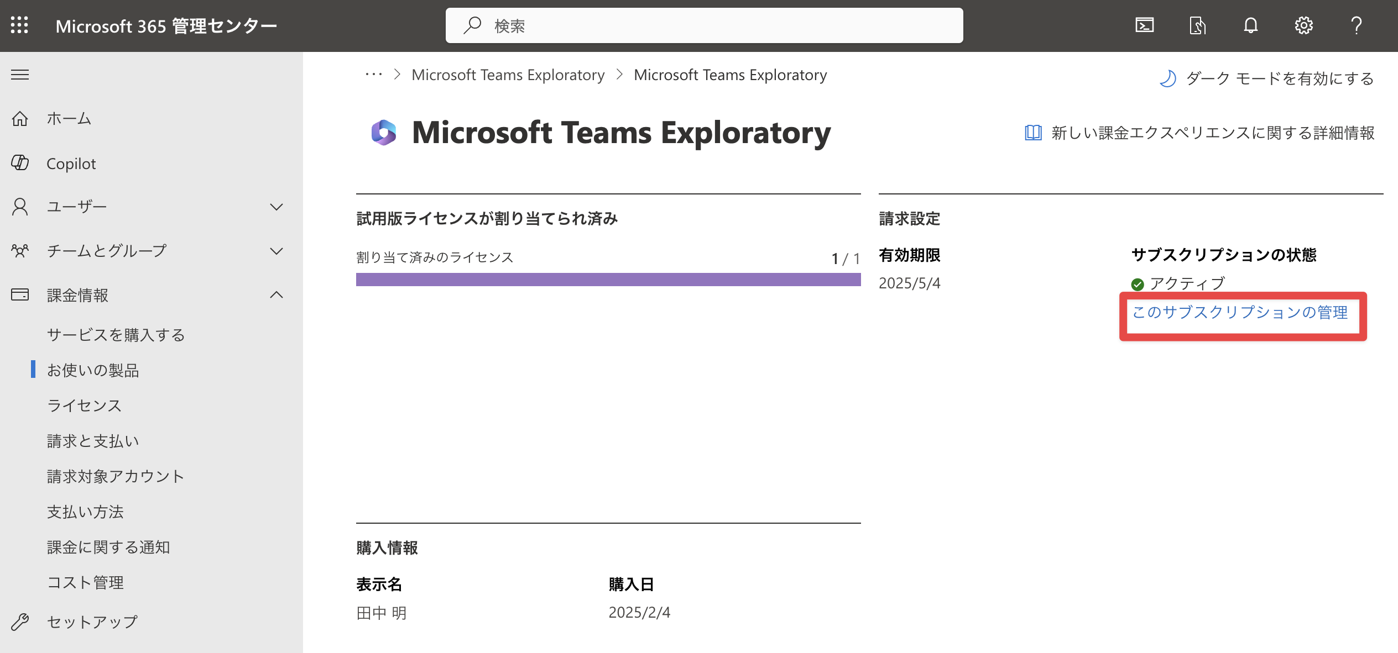1398x653 pixels.
Task: Open 課金に関する通知 page
Action: (x=108, y=547)
